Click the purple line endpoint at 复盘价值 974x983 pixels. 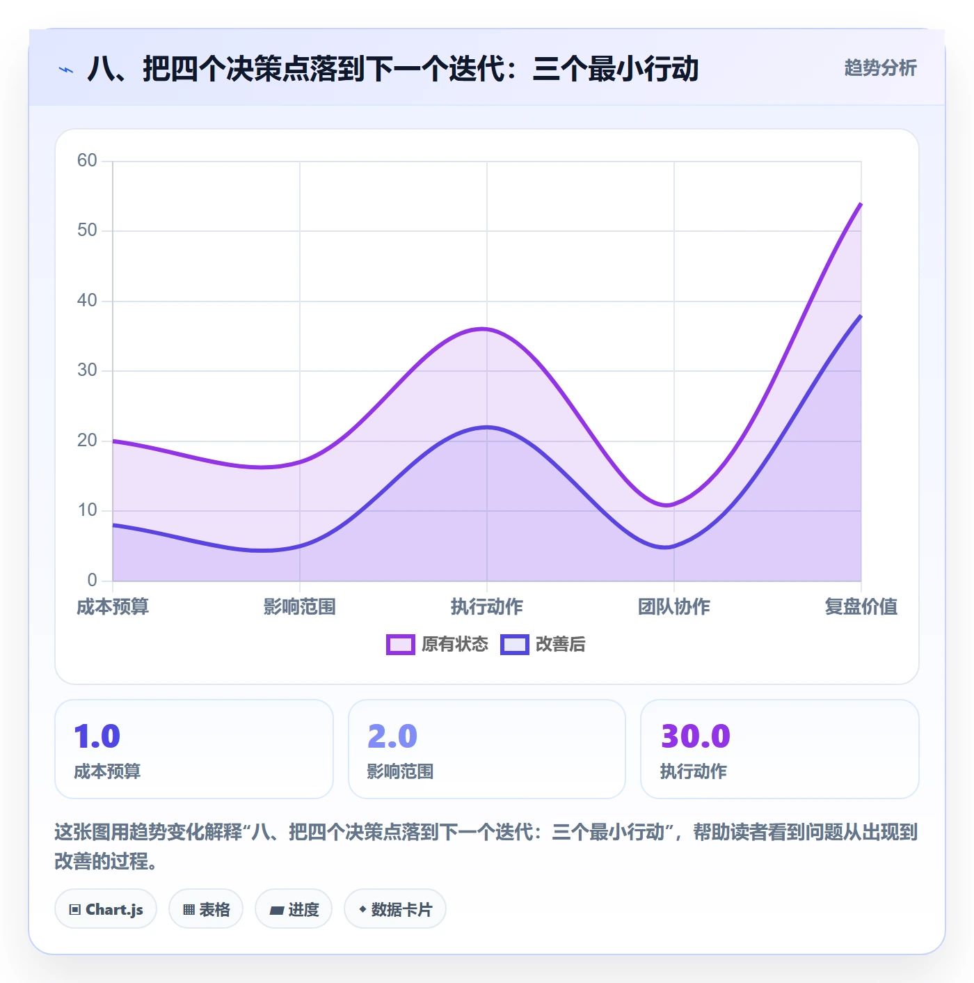(x=861, y=203)
